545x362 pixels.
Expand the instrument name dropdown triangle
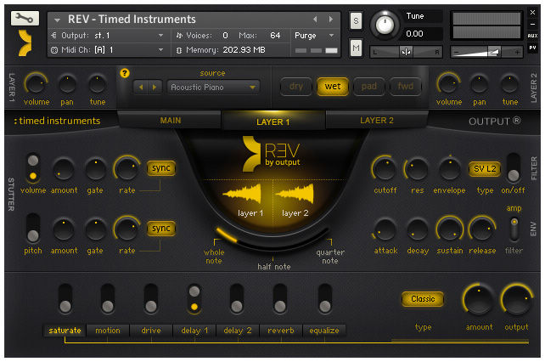(57, 20)
